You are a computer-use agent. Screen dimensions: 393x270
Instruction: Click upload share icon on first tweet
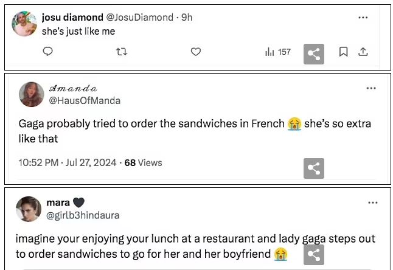[363, 52]
